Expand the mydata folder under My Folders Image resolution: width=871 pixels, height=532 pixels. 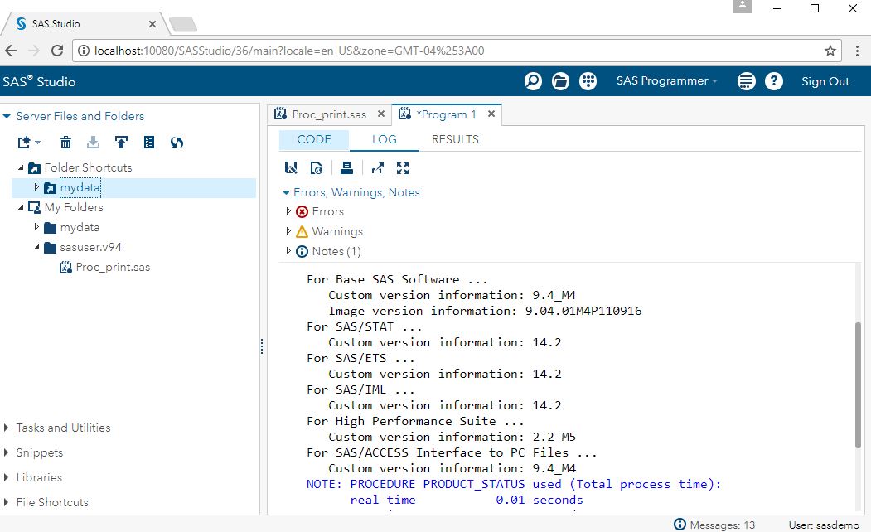pos(36,227)
